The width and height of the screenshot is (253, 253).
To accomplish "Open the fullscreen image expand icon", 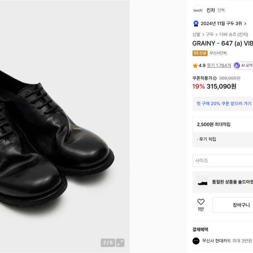I will (120, 243).
